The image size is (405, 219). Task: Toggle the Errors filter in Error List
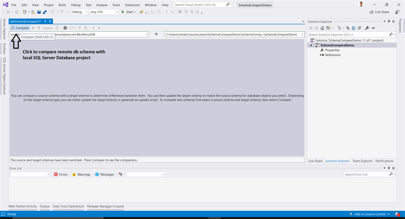61,174
